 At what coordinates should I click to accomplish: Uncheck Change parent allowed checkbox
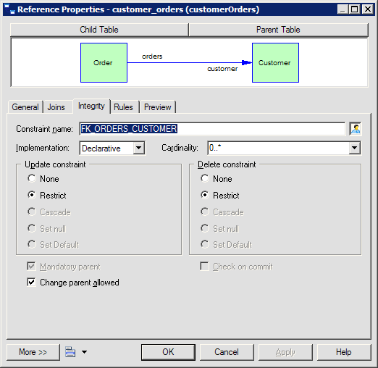point(31,282)
